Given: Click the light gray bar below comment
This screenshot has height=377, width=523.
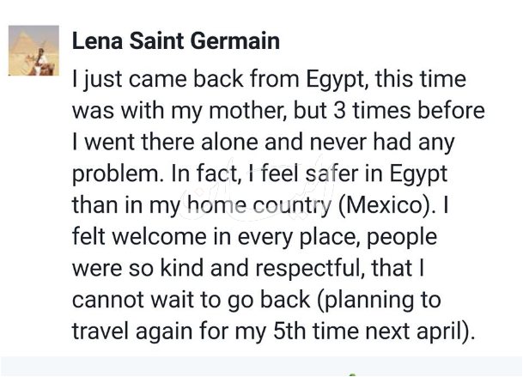Looking at the screenshot, I should (x=261, y=367).
